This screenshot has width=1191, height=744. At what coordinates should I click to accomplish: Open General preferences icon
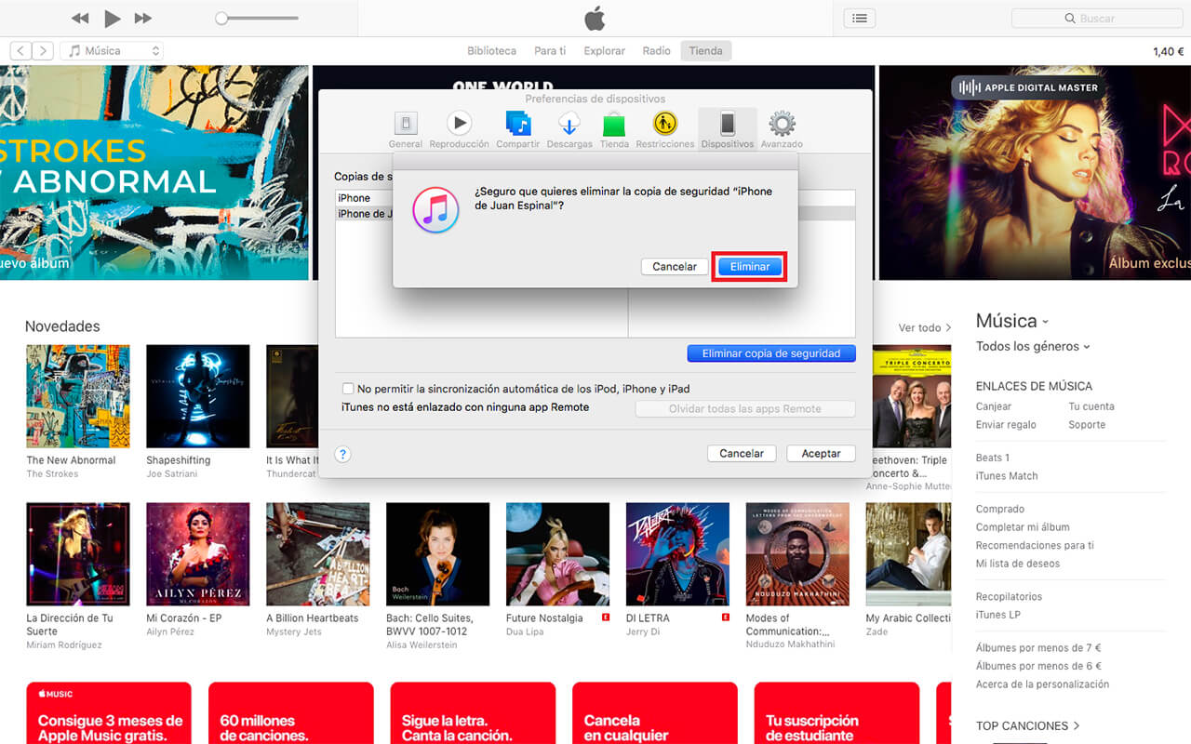406,129
